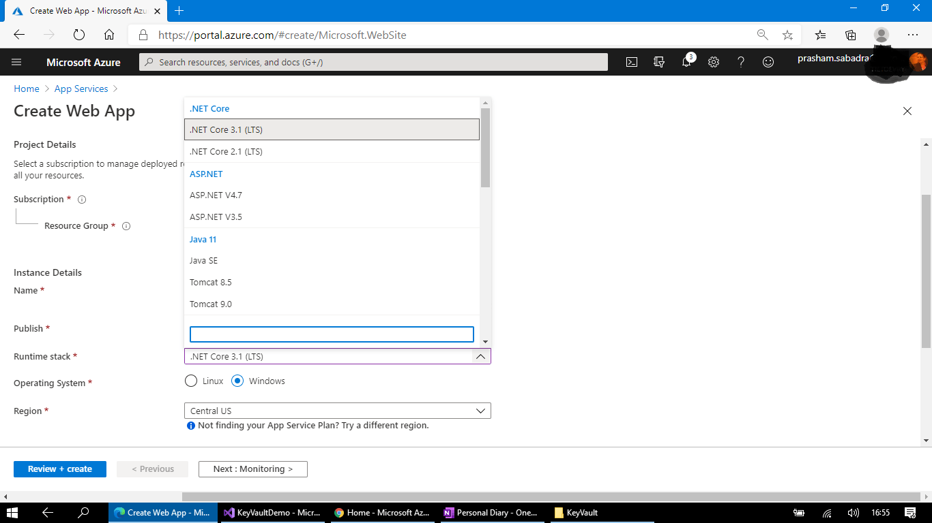Add this page to favorites star
Image resolution: width=932 pixels, height=523 pixels.
(x=787, y=35)
